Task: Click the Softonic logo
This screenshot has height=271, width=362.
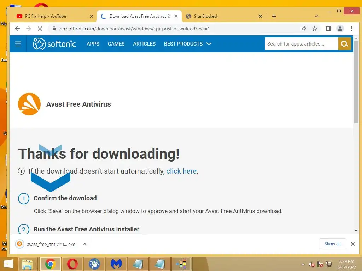Action: tap(54, 44)
